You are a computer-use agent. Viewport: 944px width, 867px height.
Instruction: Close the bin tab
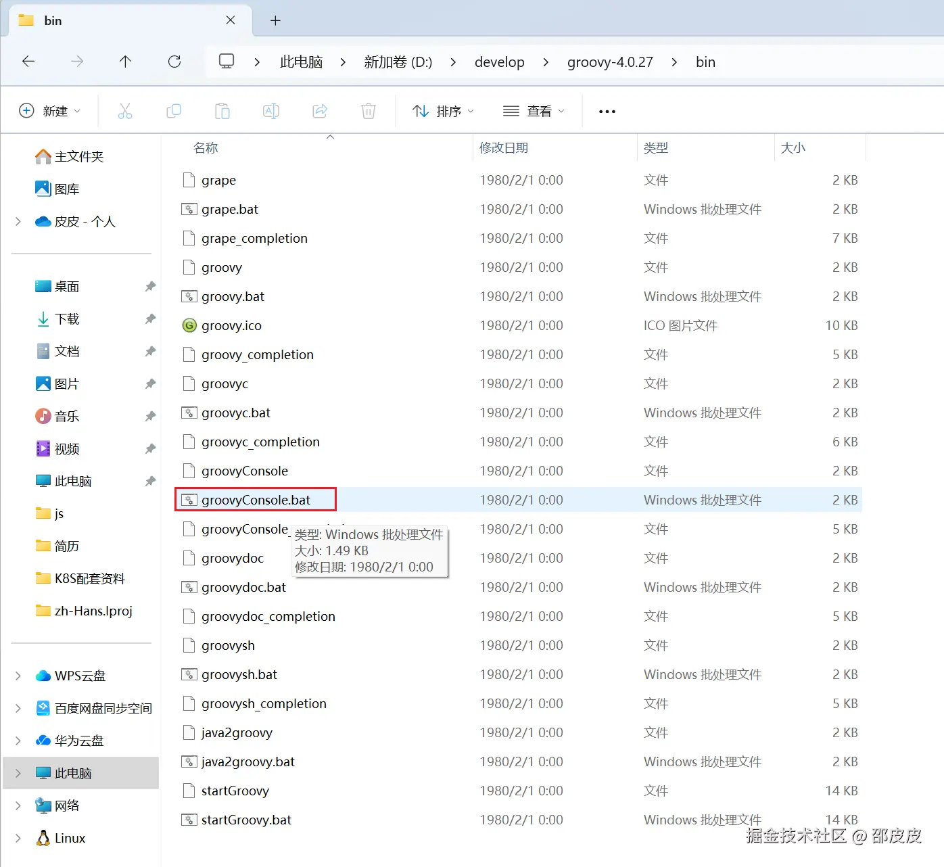[231, 20]
